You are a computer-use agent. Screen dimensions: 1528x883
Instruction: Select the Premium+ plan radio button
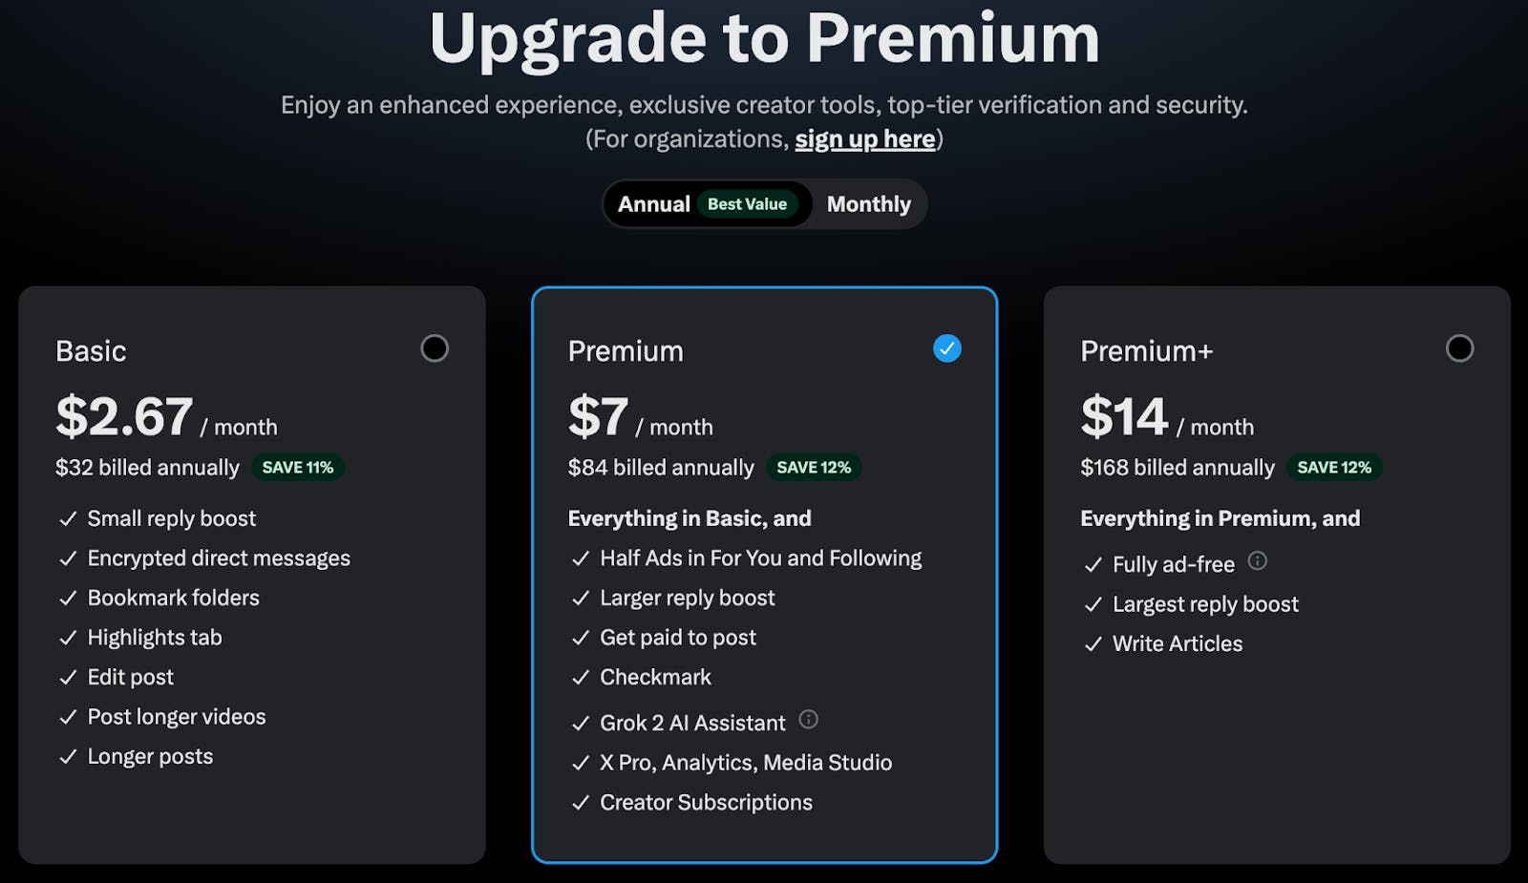pos(1459,348)
